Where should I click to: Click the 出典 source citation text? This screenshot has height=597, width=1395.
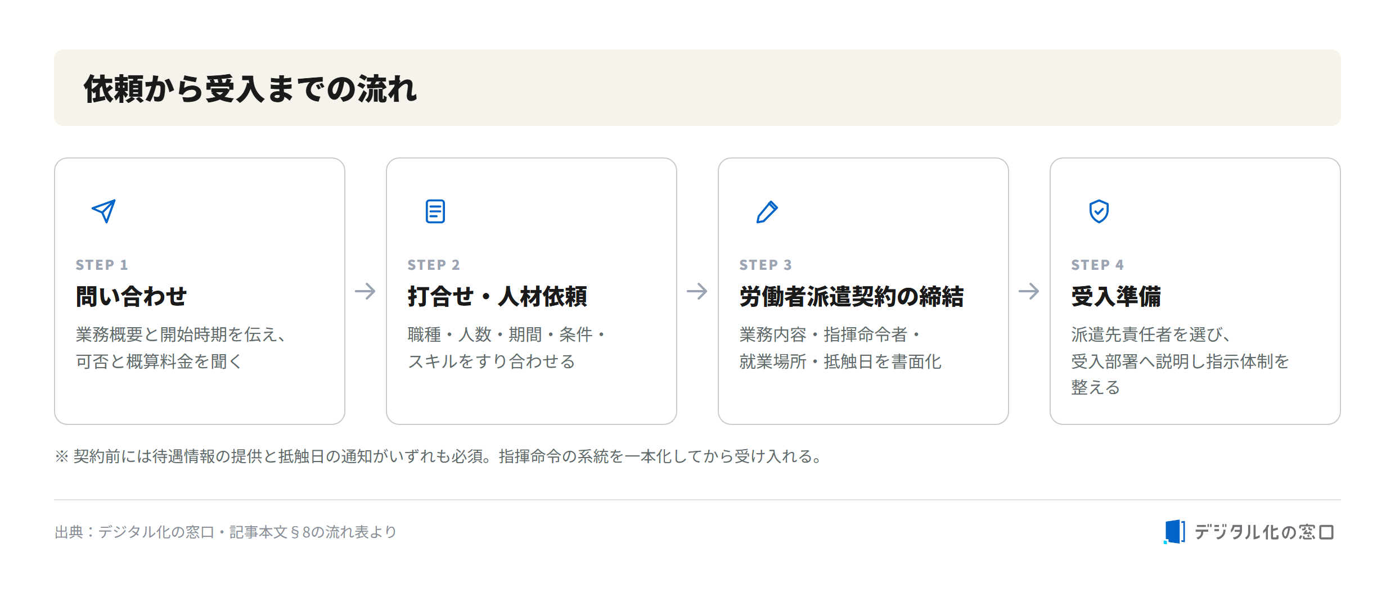click(x=226, y=532)
